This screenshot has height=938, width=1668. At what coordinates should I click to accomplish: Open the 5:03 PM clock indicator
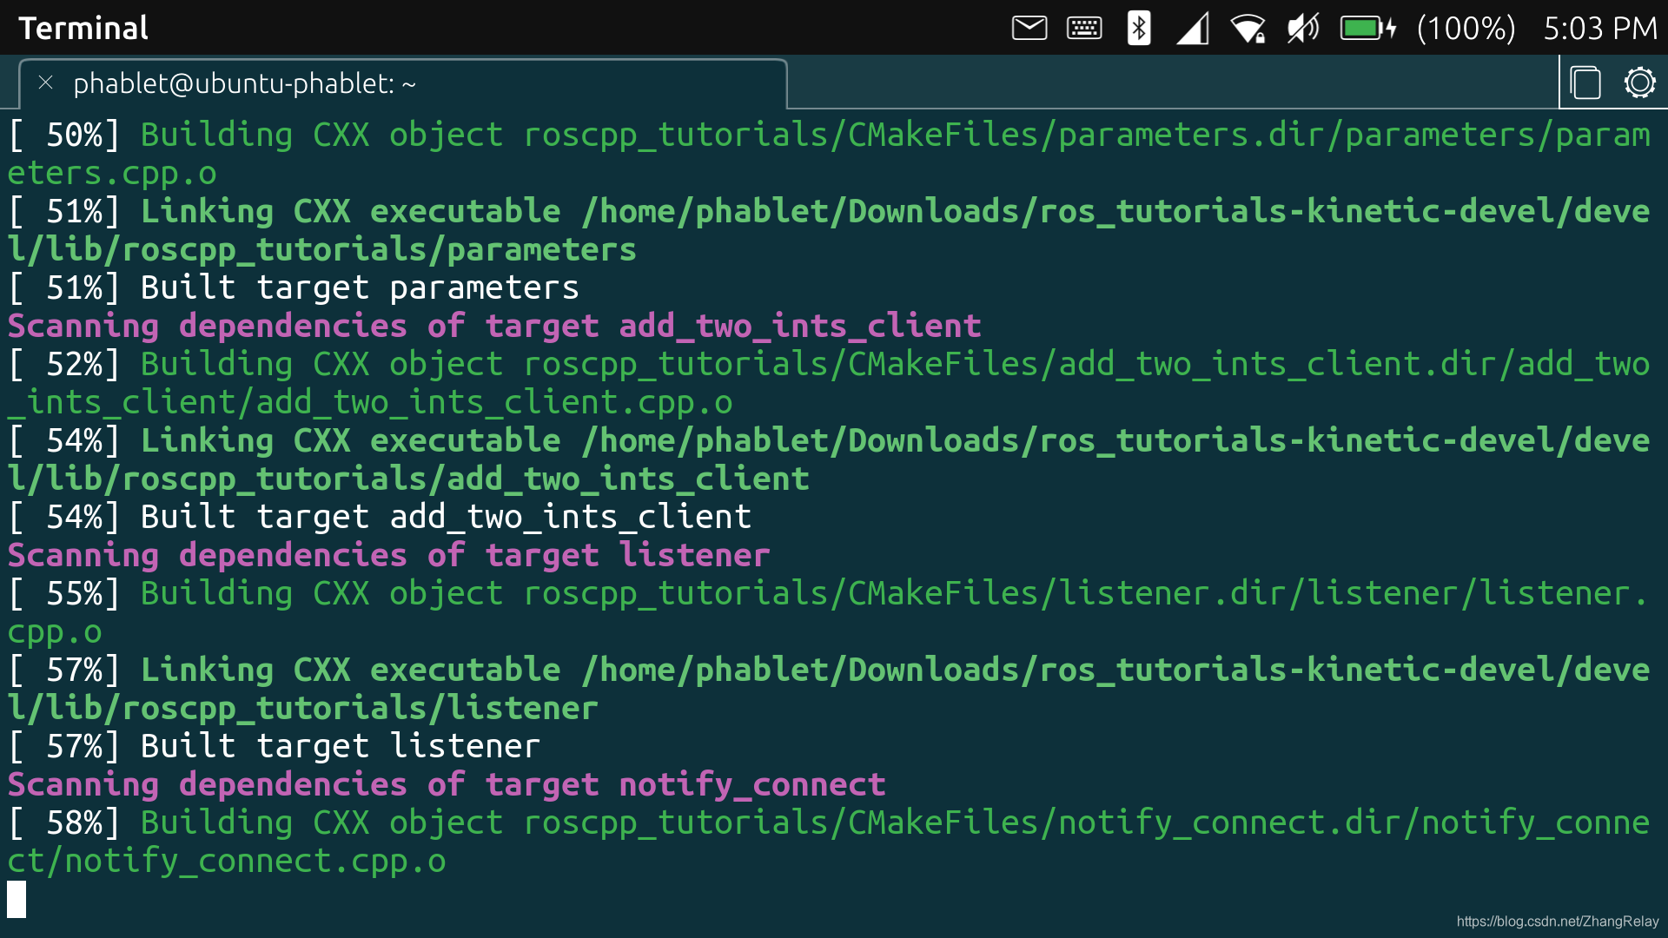(x=1599, y=28)
